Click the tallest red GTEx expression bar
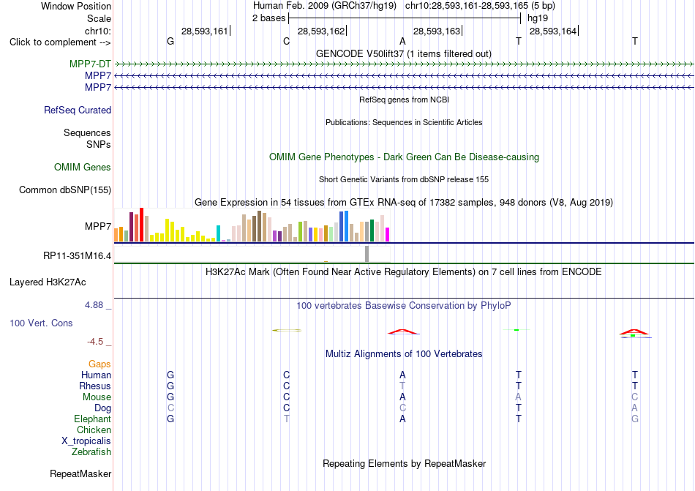This screenshot has width=695, height=491. tap(142, 225)
